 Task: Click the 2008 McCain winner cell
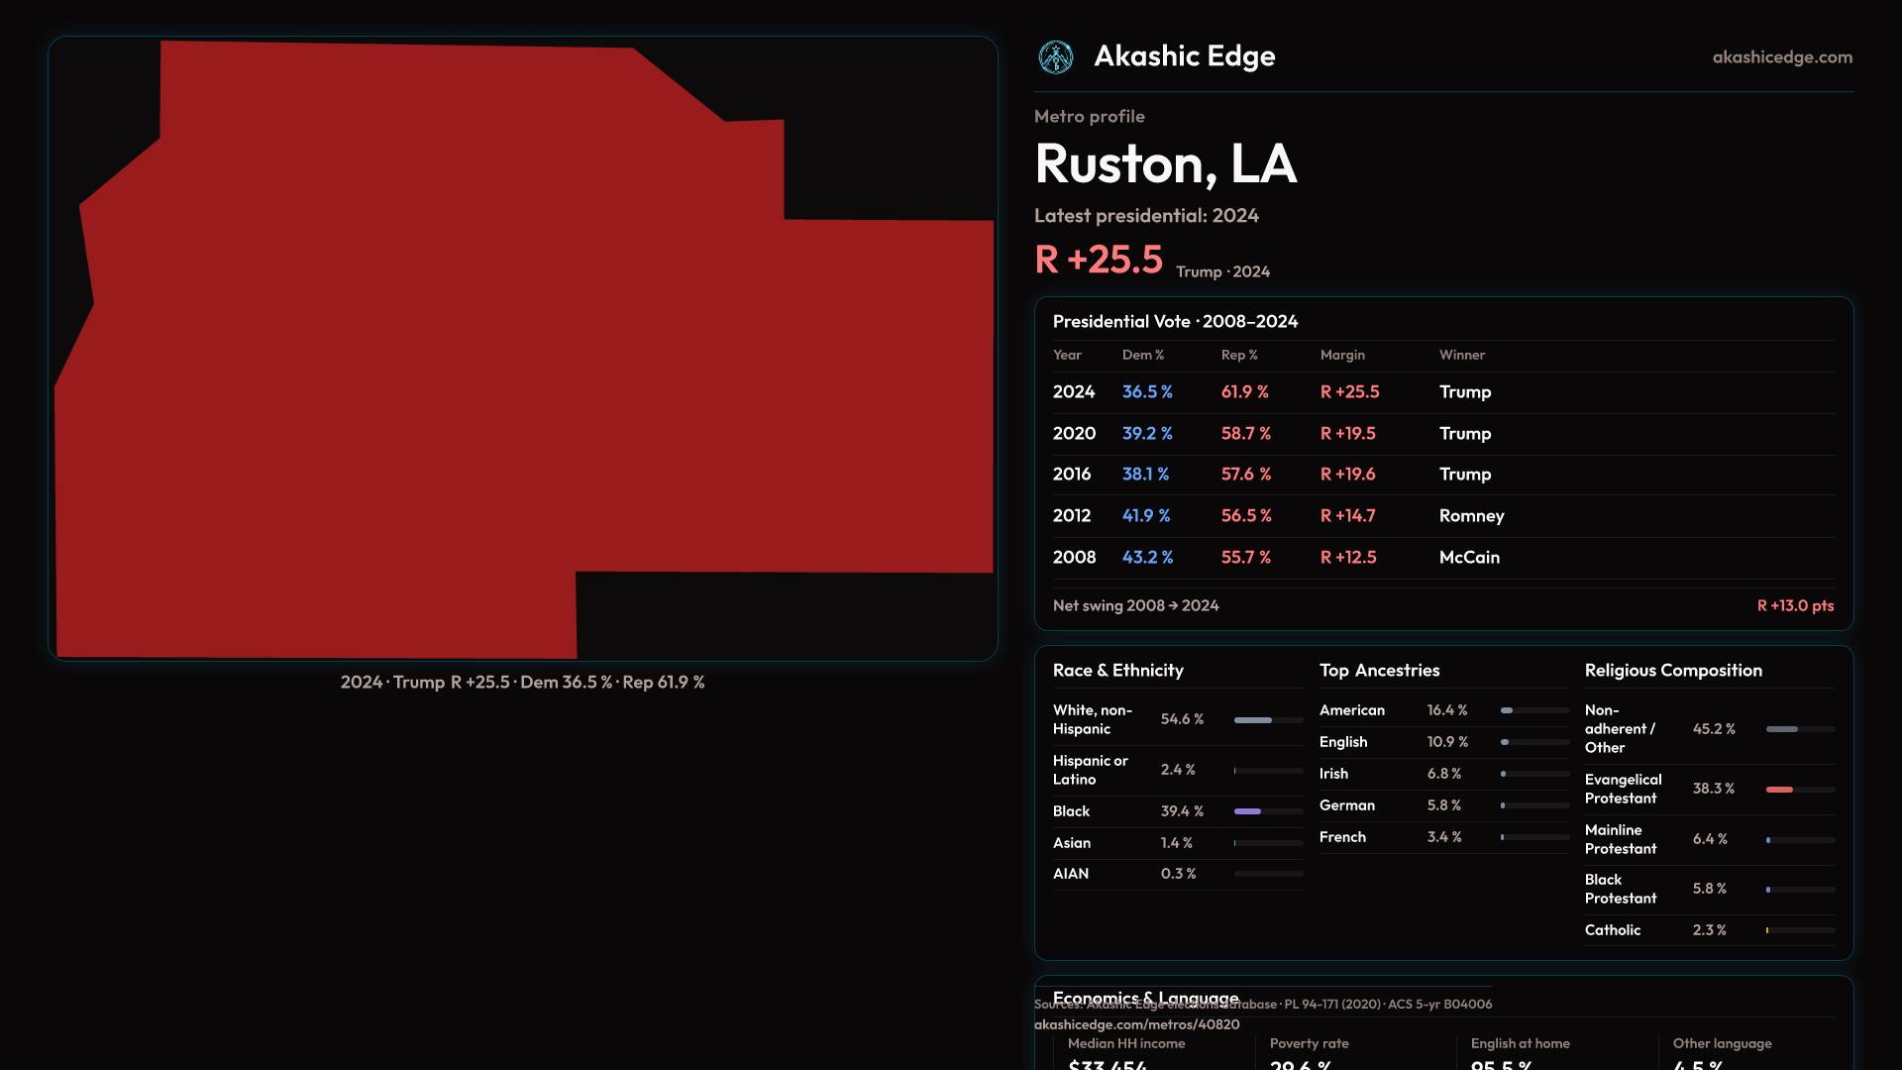(1469, 558)
